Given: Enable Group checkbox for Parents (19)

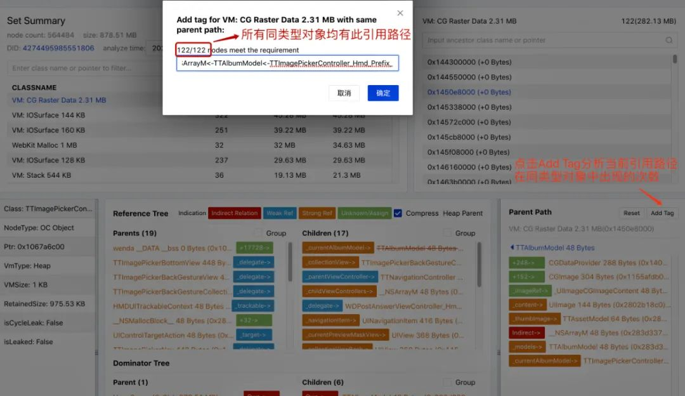Looking at the screenshot, I should pos(258,233).
